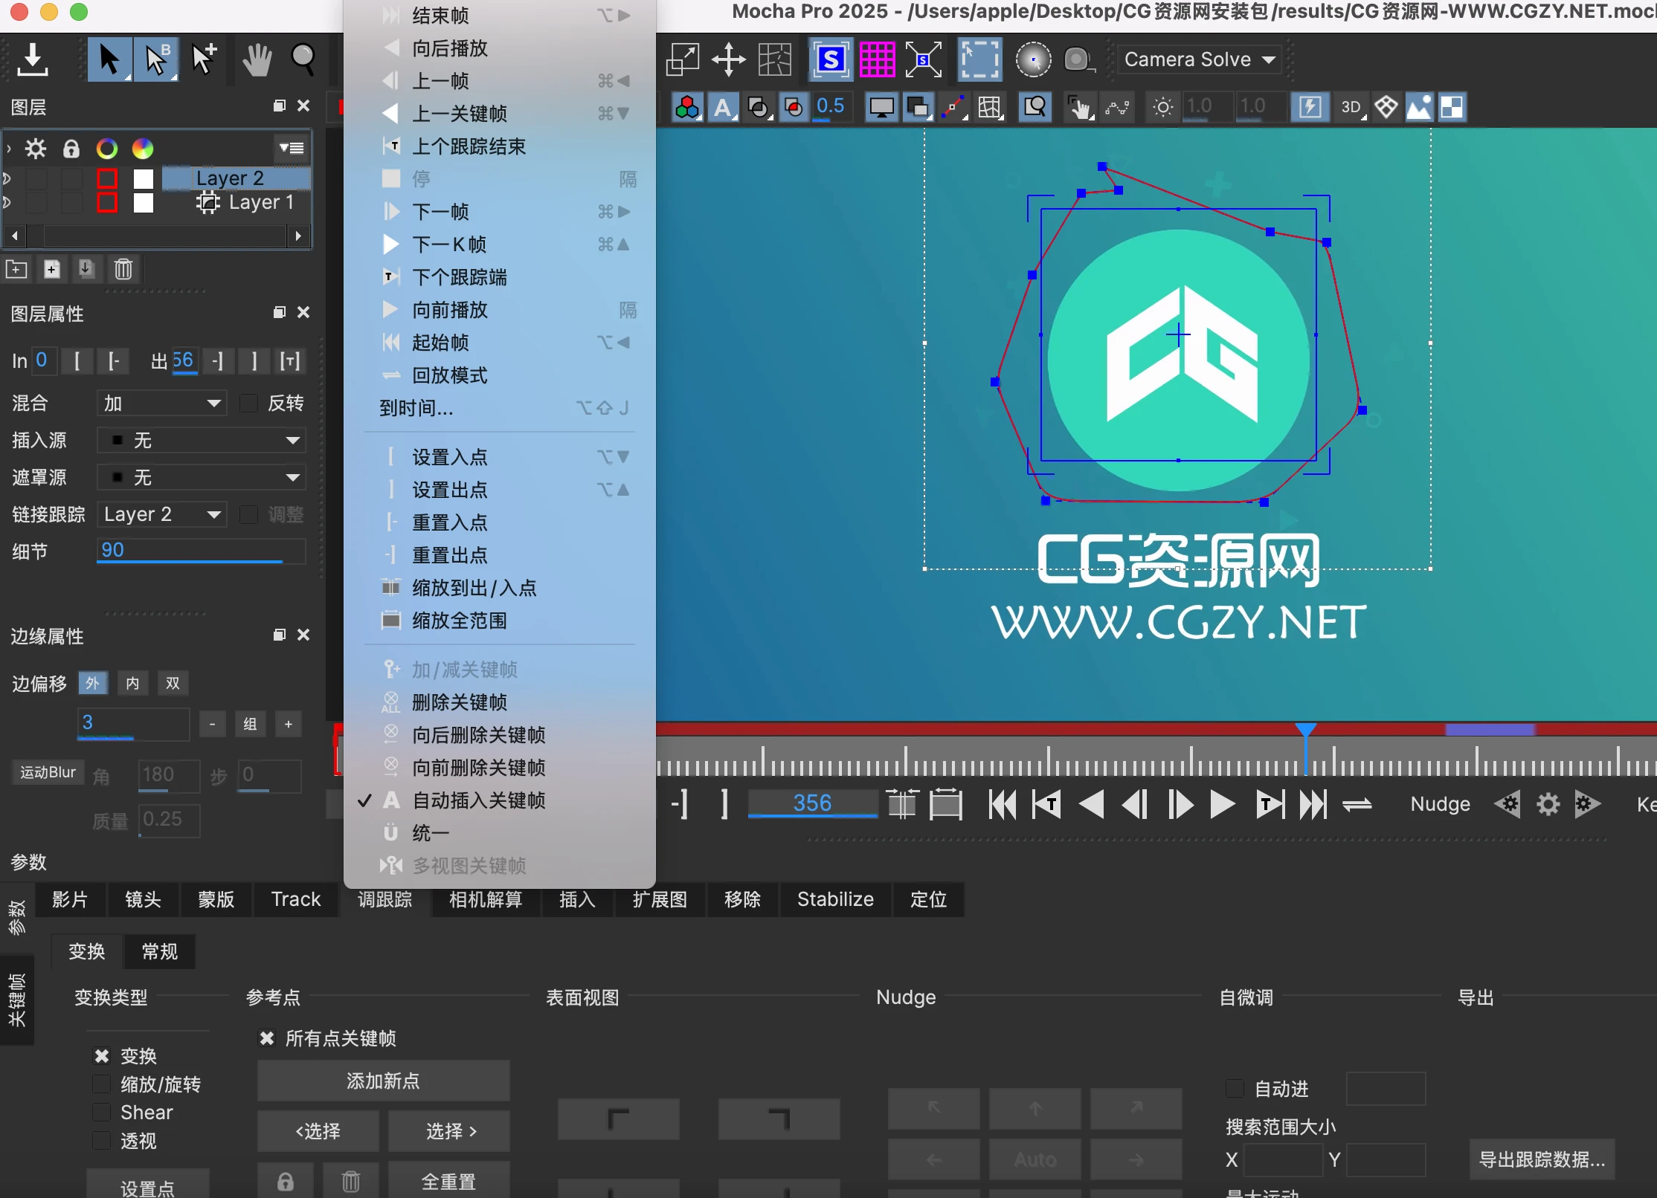Delete the selected layer with trash icon
The width and height of the screenshot is (1657, 1198).
[x=123, y=269]
